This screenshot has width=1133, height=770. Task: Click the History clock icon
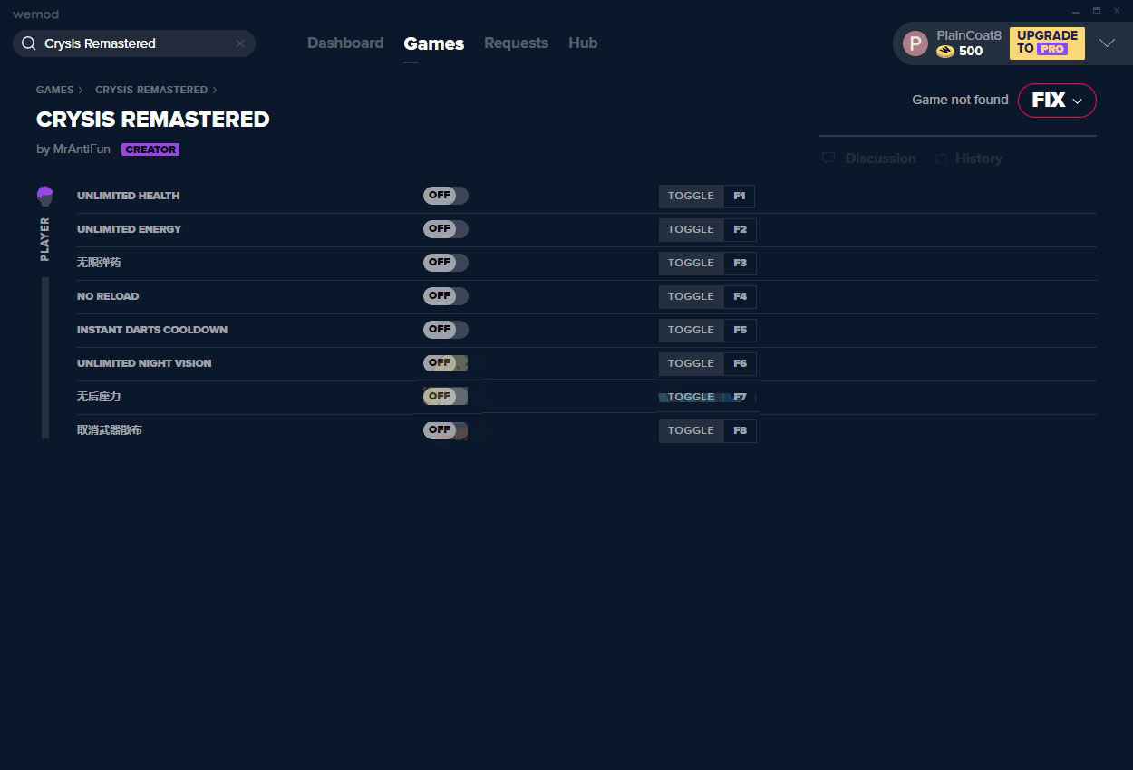(x=941, y=159)
